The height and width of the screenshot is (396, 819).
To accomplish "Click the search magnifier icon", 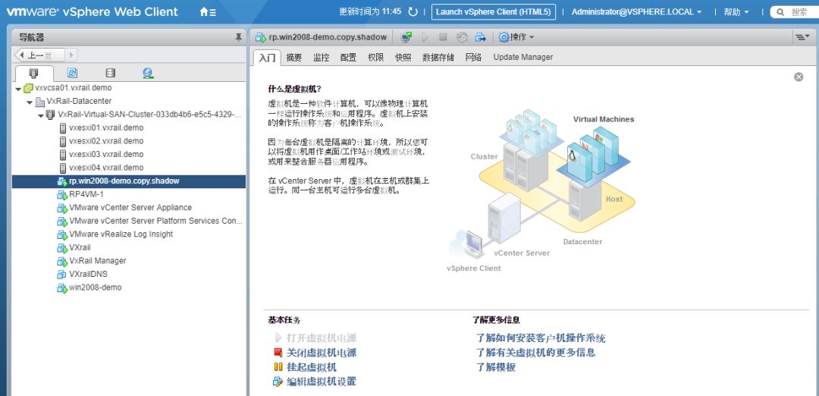I will click(x=781, y=12).
